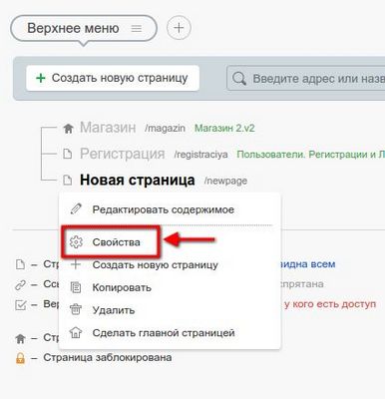
Task: Focus the address or name search field
Action: tap(306, 79)
